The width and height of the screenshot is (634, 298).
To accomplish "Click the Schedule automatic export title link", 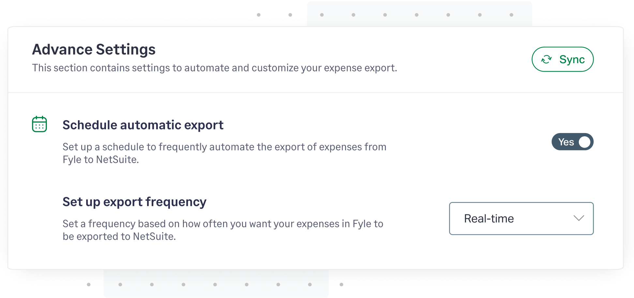I will 143,125.
